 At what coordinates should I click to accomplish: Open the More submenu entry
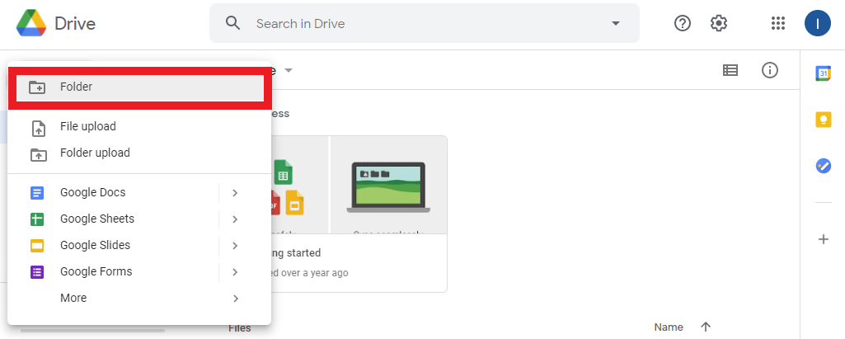click(139, 298)
